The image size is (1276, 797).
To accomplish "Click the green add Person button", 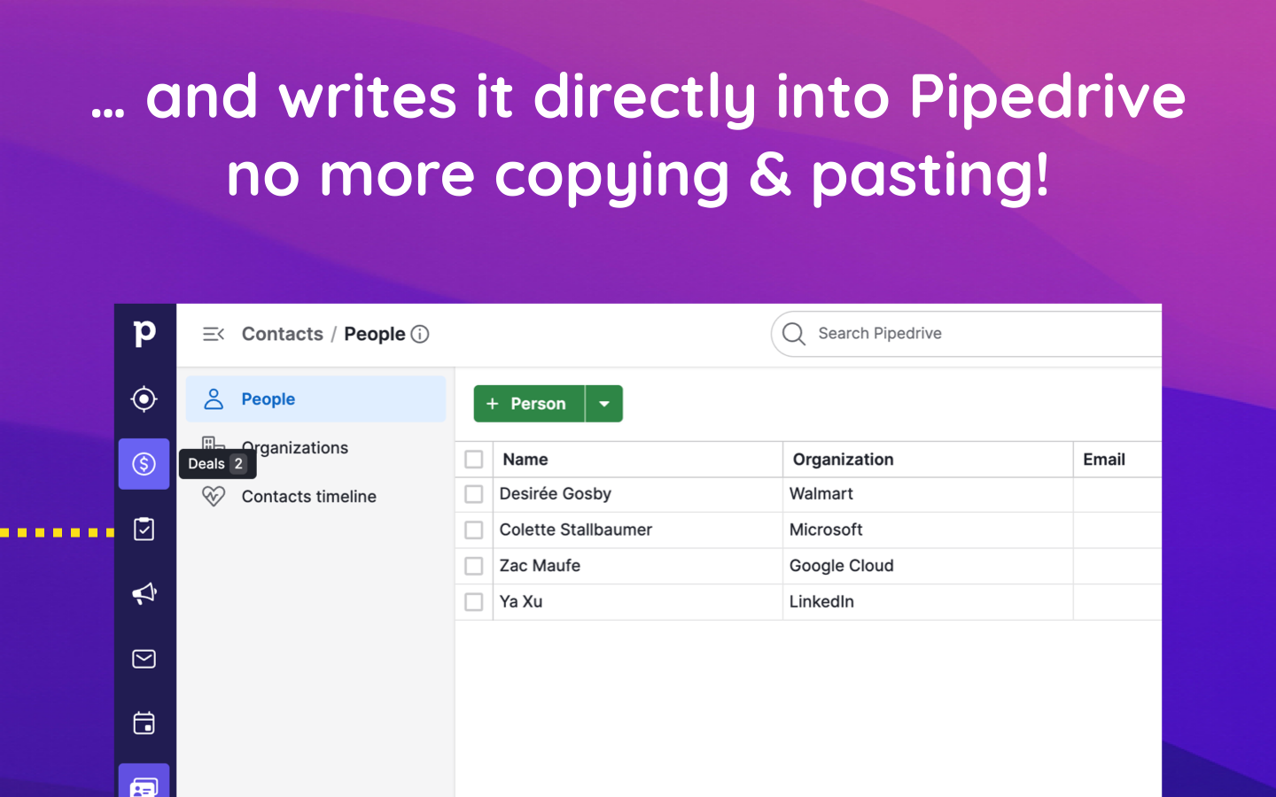I will (529, 404).
